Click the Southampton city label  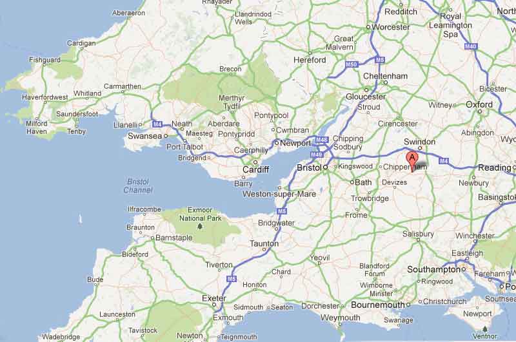(x=433, y=270)
